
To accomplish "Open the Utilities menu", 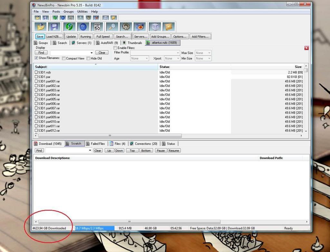I will coord(82,12).
